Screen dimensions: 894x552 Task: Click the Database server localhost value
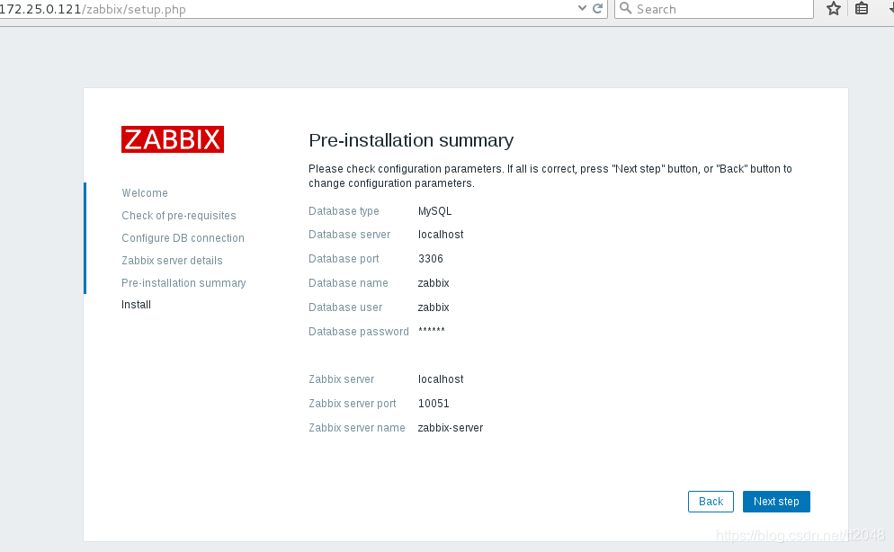441,235
